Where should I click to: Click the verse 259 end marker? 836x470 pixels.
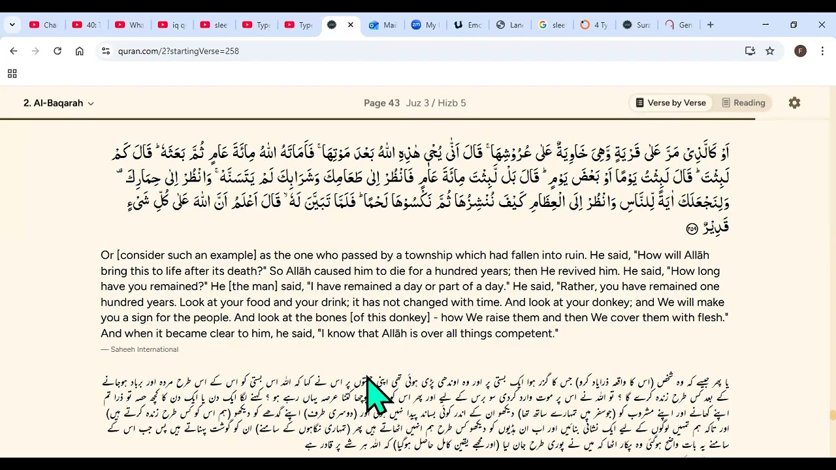click(692, 228)
